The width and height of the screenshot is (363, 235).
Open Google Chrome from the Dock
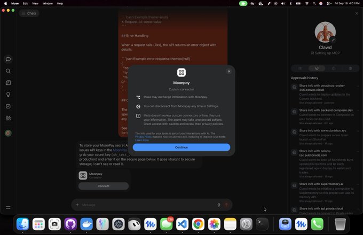coord(199,224)
